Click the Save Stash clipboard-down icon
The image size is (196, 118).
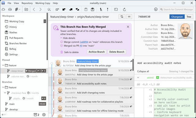(x=86, y=10)
